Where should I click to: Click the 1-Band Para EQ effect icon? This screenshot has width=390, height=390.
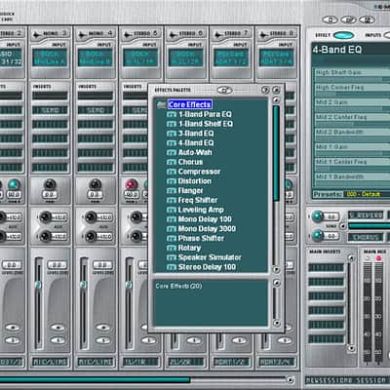click(x=172, y=114)
